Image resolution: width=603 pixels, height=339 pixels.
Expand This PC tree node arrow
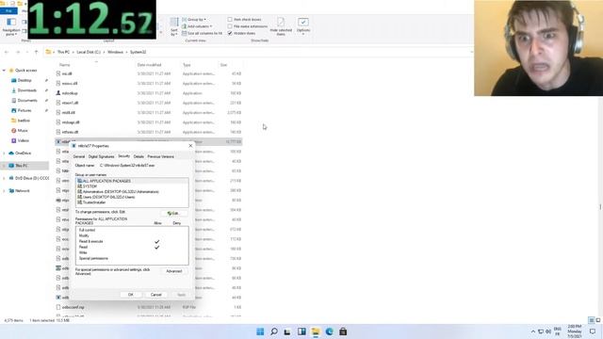(4, 166)
